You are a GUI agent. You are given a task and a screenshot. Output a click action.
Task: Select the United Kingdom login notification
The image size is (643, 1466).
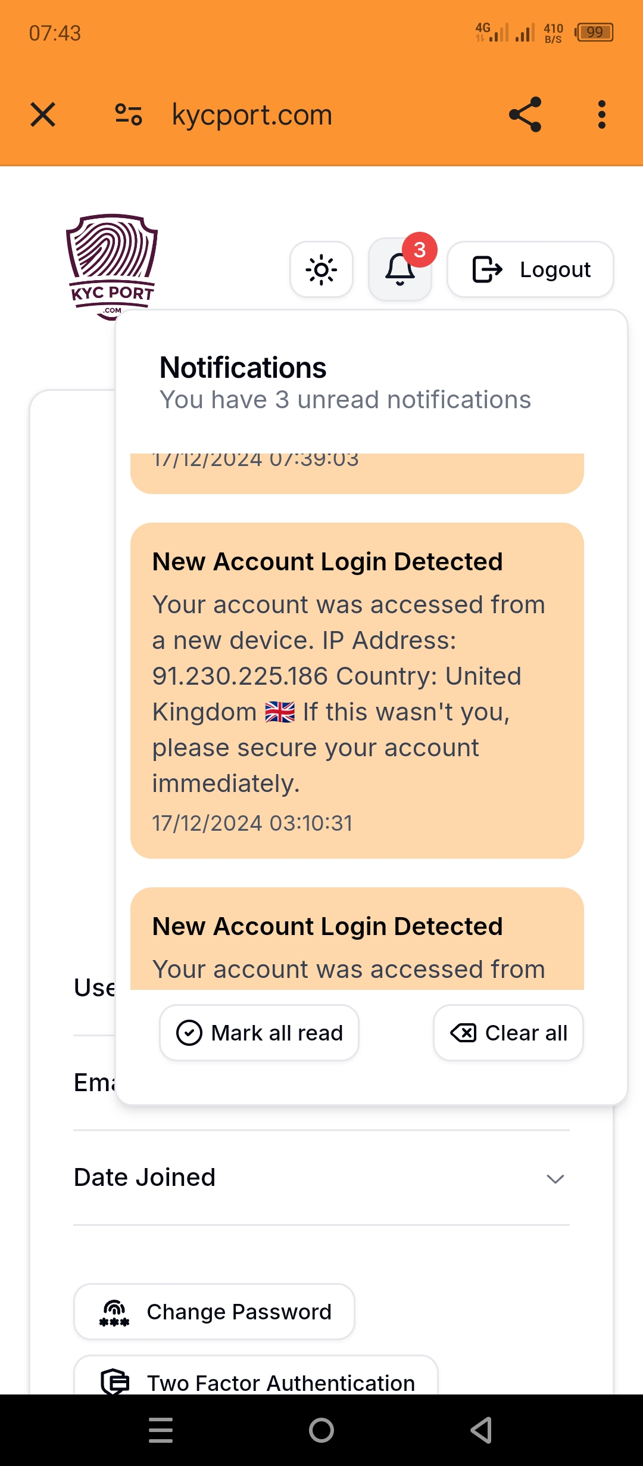click(357, 690)
